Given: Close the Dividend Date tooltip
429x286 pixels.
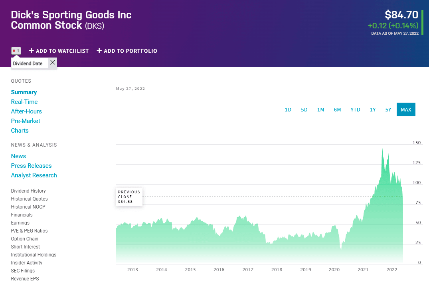Looking at the screenshot, I should click(53, 63).
